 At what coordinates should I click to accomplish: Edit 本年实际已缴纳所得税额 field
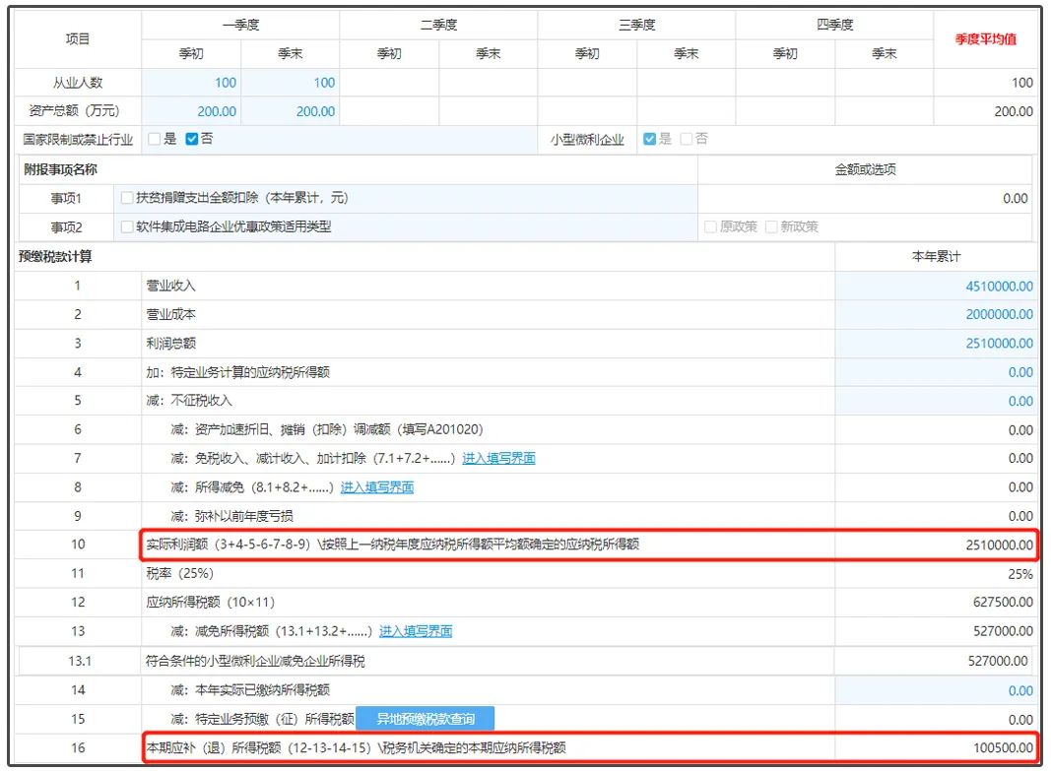[x=936, y=690]
